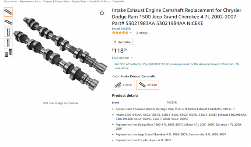The image size is (251, 147).
Task: Open the Automotive breadcrumb link
Action: [10, 1]
